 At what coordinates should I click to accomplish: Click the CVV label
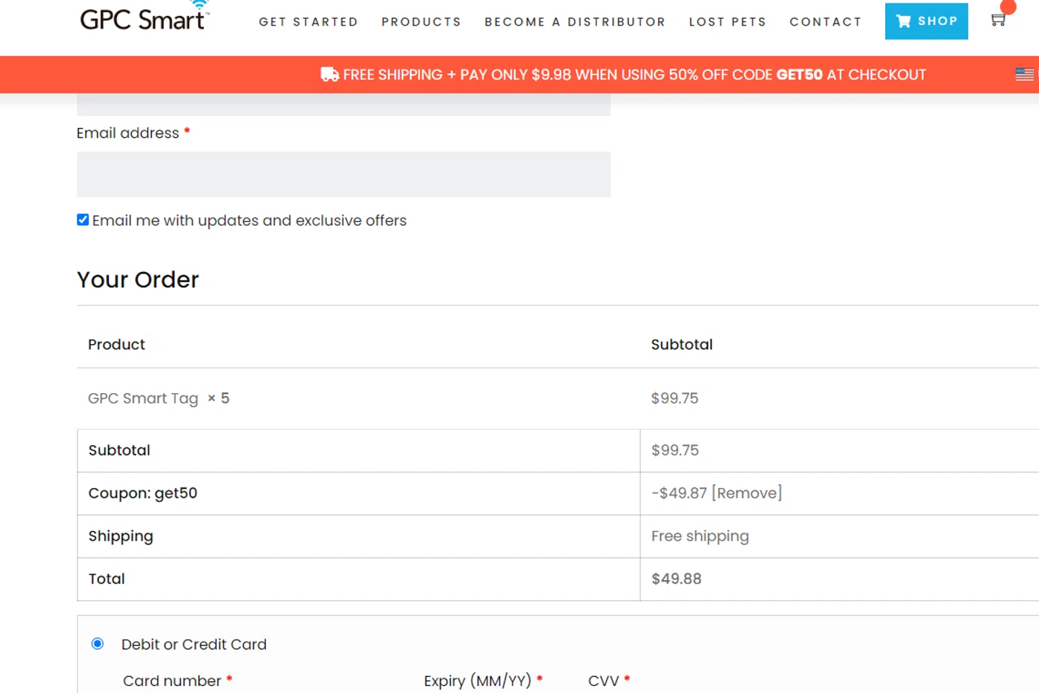(x=603, y=681)
